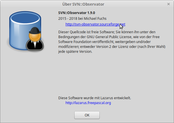Screen dimensions: 174x123
Task: Click the SVN::Observator 1.9.0 version text
Action: 77,13
